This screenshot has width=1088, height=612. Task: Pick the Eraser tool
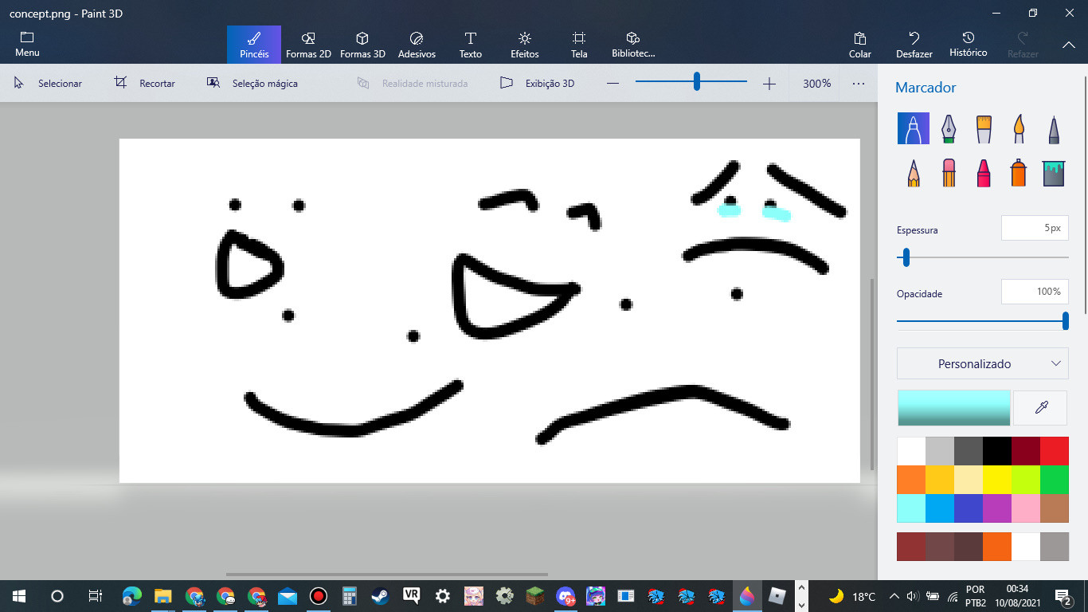click(948, 171)
